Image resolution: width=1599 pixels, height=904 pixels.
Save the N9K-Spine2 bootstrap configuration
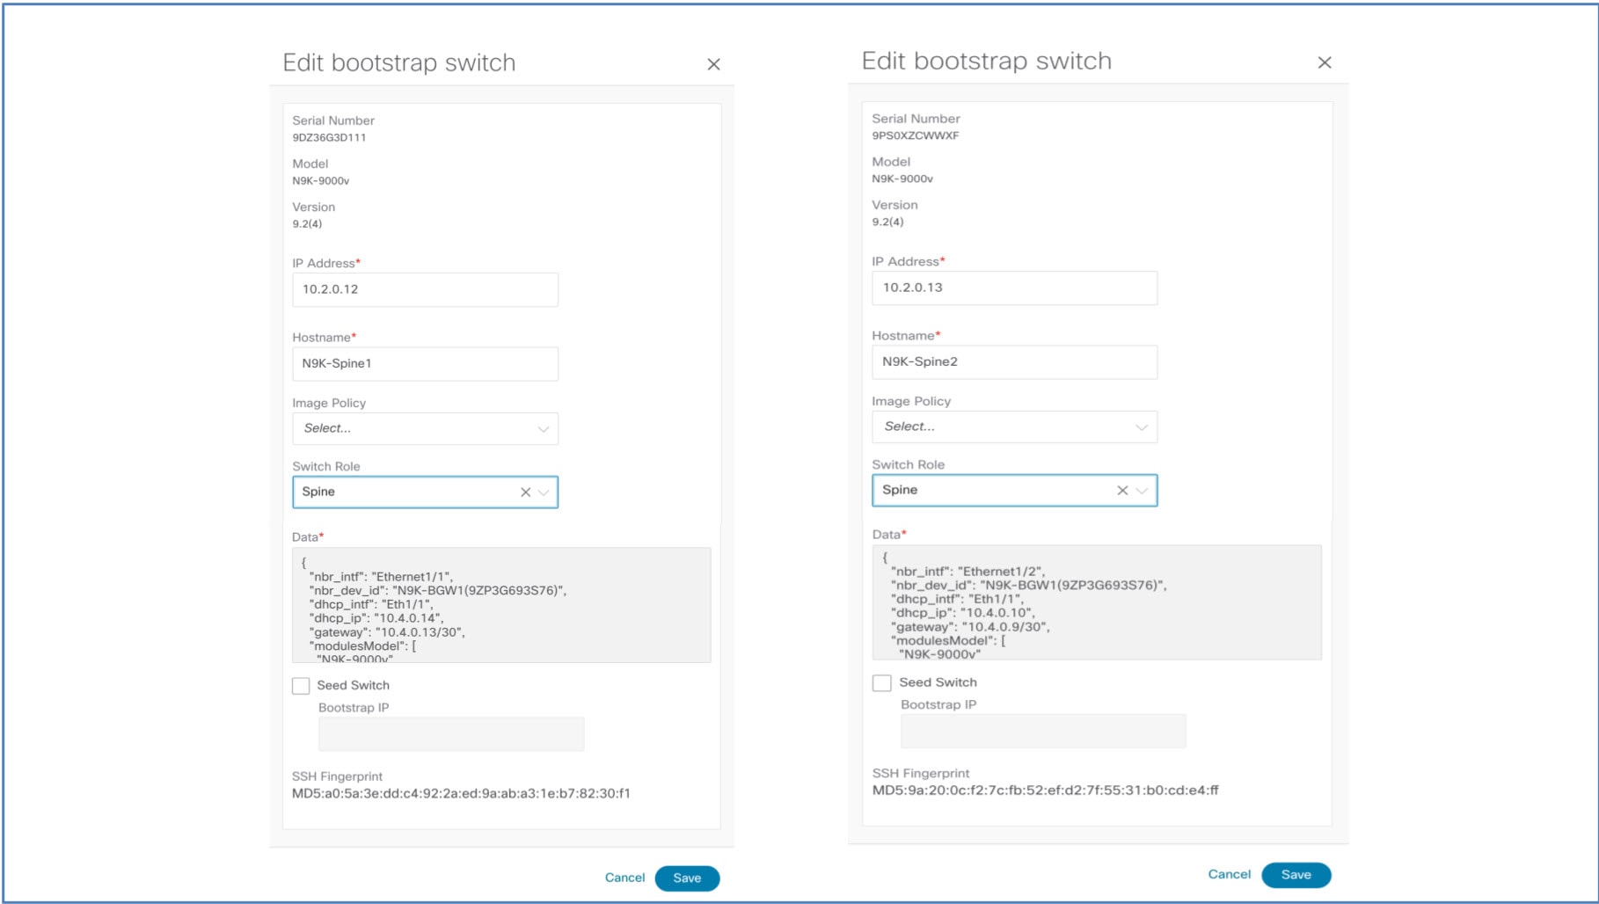coord(1296,874)
